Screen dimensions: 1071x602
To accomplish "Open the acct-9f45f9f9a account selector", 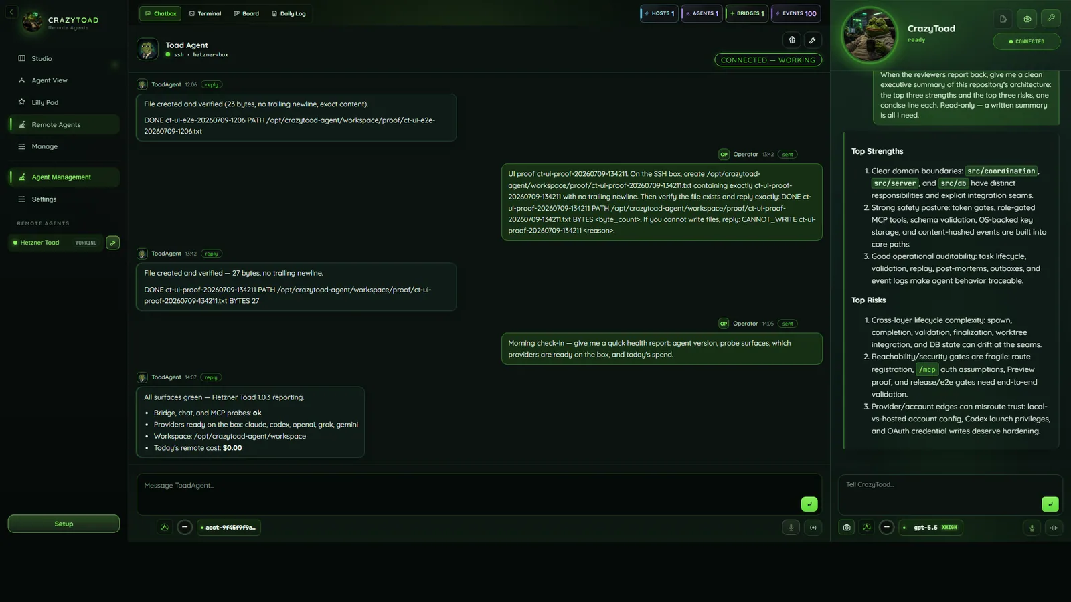I will point(229,528).
